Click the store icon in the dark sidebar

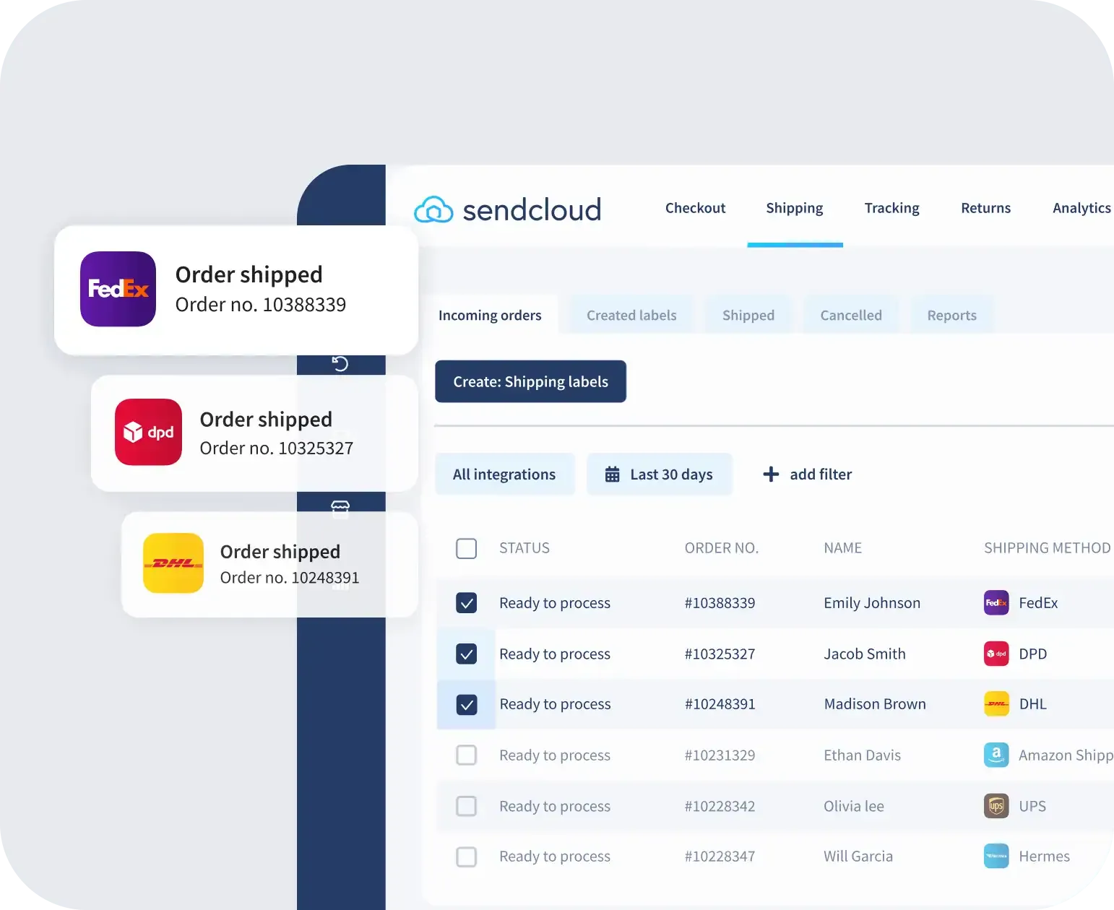[x=340, y=508]
